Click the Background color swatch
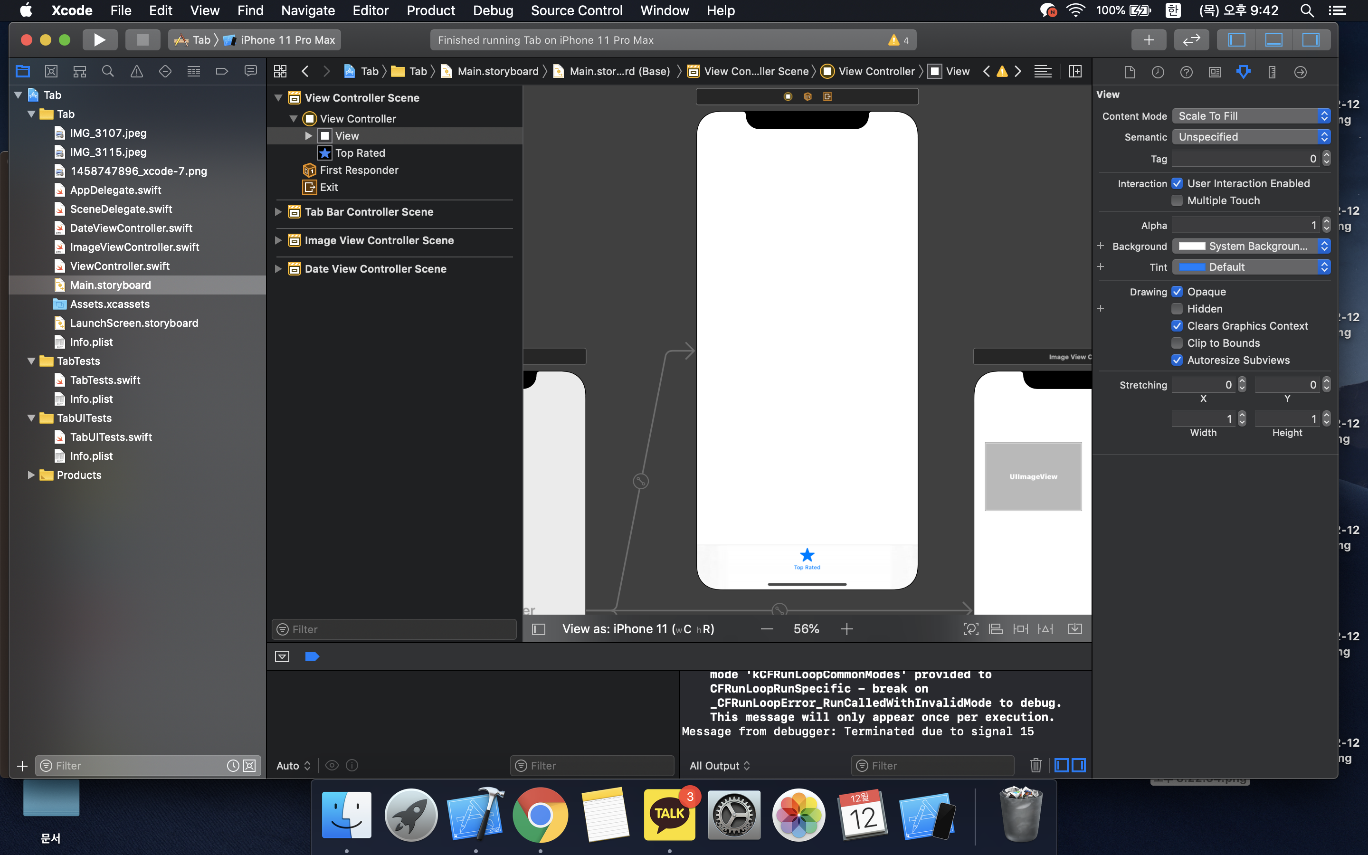Screen dimensions: 1368x855 click(1192, 246)
